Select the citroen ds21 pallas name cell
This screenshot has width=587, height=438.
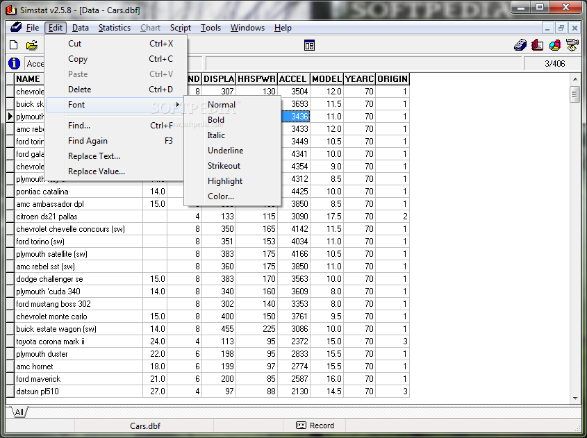pos(78,217)
